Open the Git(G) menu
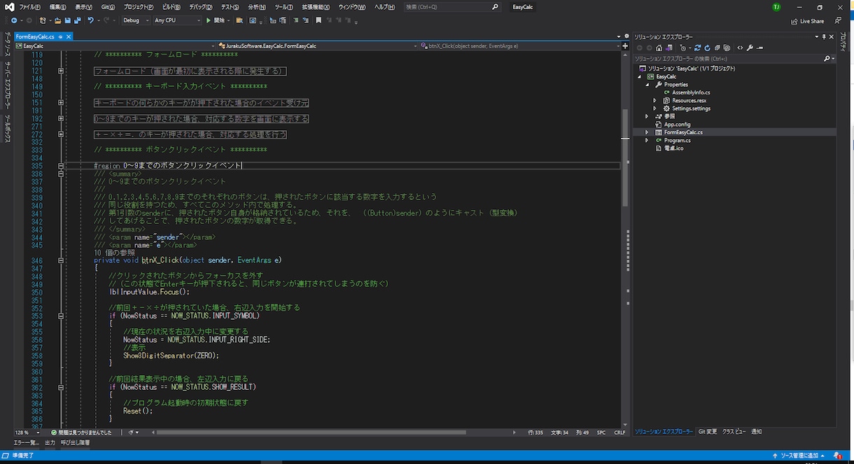This screenshot has width=854, height=464. click(x=108, y=7)
